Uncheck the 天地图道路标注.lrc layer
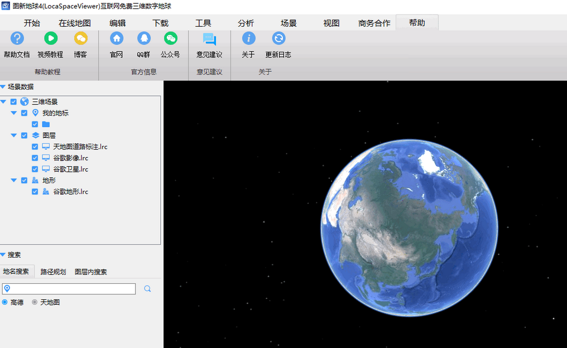 (x=35, y=147)
